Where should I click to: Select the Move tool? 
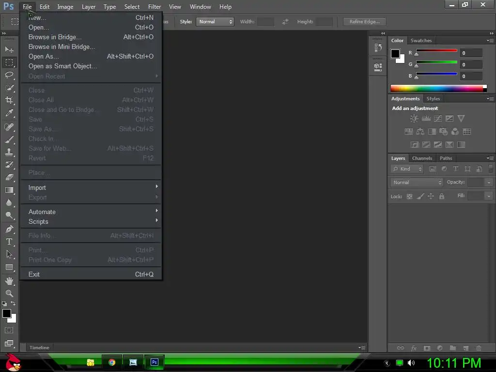pos(9,50)
